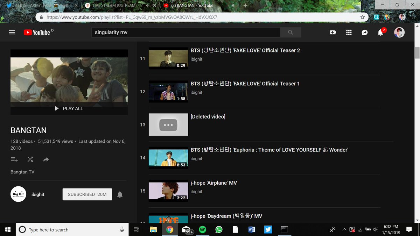Screen dimensions: 420x236
Task: Open WhatsApp from the taskbar
Action: tap(219, 229)
